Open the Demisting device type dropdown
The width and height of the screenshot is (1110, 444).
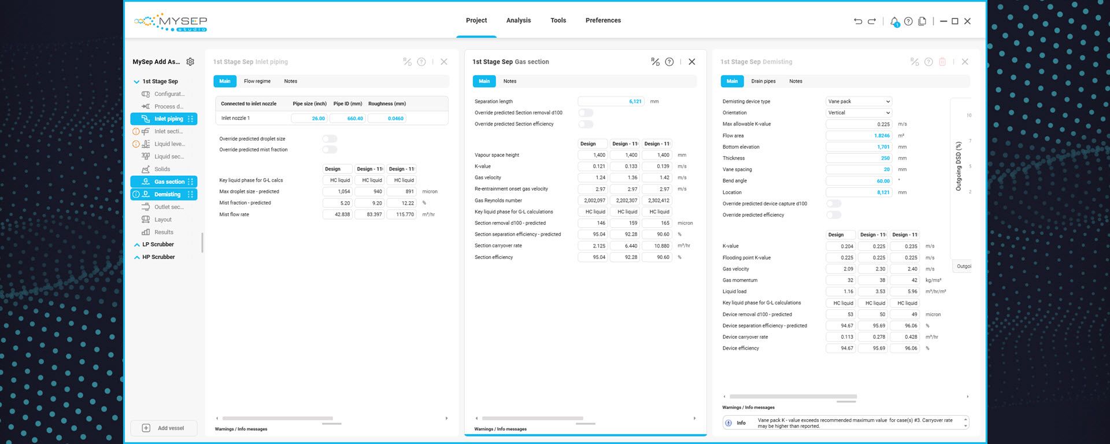[859, 101]
